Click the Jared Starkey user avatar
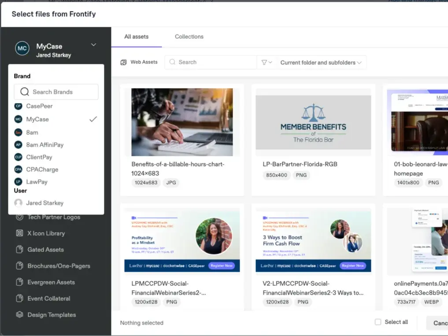This screenshot has height=336, width=448. point(18,203)
